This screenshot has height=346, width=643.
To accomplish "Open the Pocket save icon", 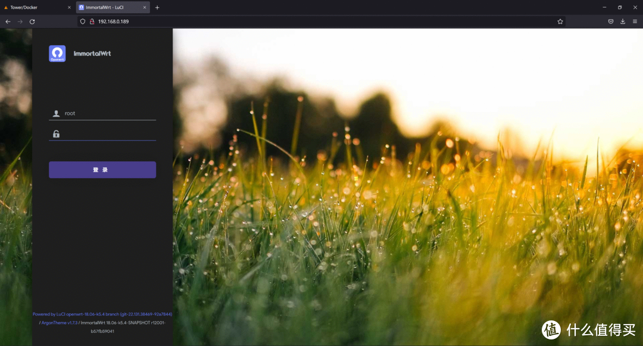I will point(611,21).
